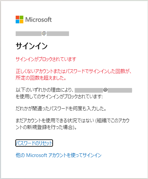Viewport: 148px width, 179px height.
Task: Click the Microsoft wordmark text
Action: [38, 20]
